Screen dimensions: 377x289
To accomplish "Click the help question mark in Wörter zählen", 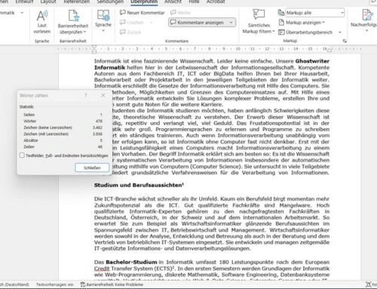I will coord(86,95).
